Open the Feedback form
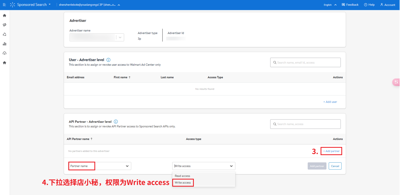Image resolution: width=400 pixels, height=195 pixels. tap(350, 5)
